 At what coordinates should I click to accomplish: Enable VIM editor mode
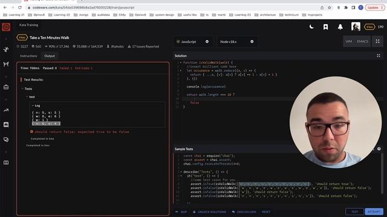tap(349, 42)
